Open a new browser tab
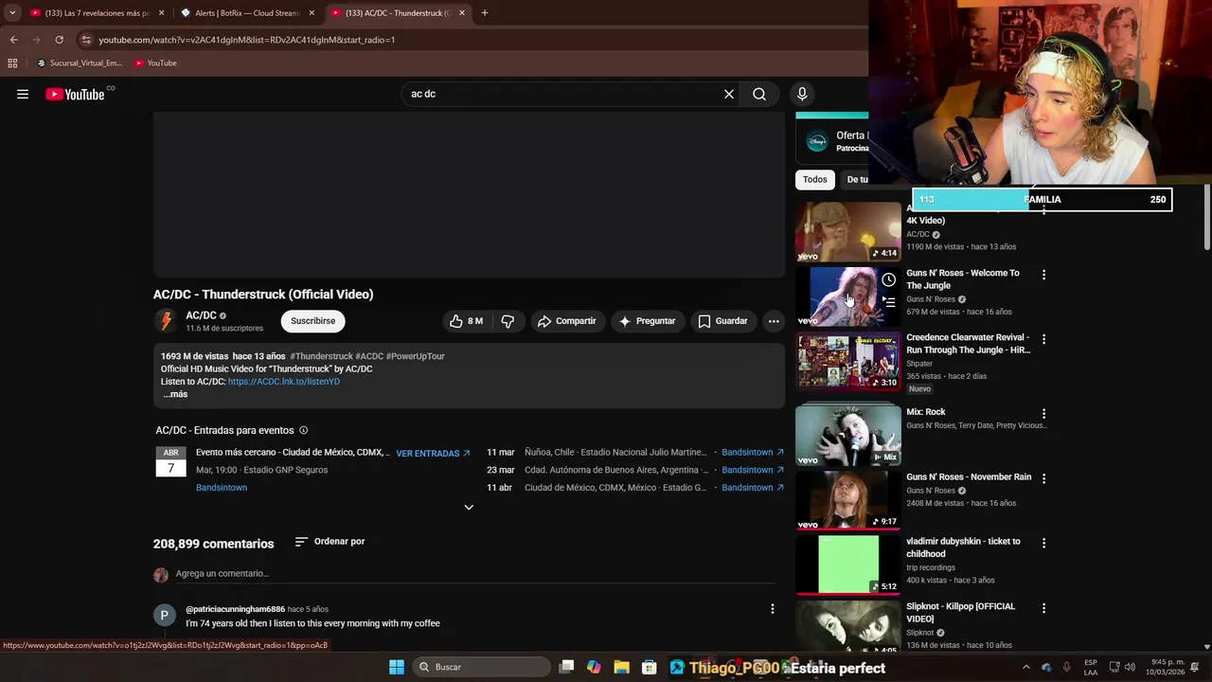 (x=485, y=13)
